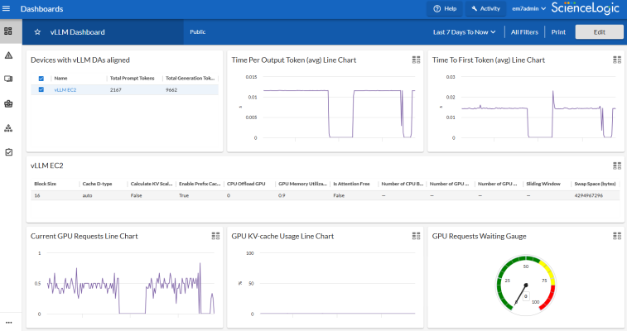Image resolution: width=627 pixels, height=331 pixels.
Task: Click the Calculate KV Scal... column header
Action: [151, 184]
